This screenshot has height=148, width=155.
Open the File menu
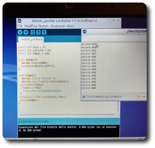20,26
